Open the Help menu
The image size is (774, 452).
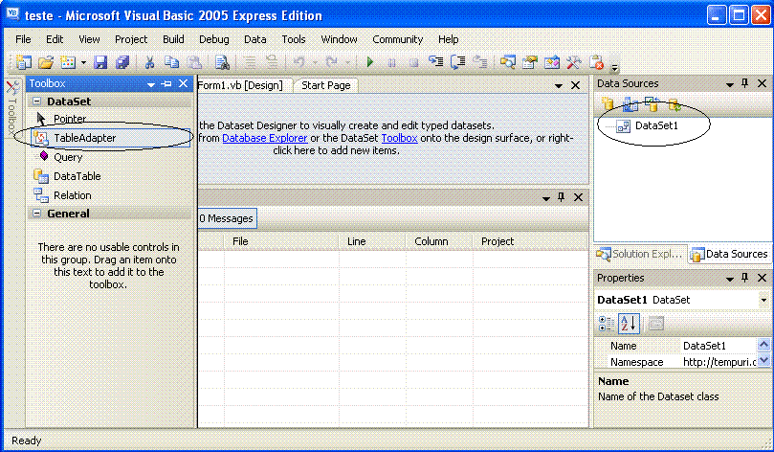pyautogui.click(x=448, y=39)
